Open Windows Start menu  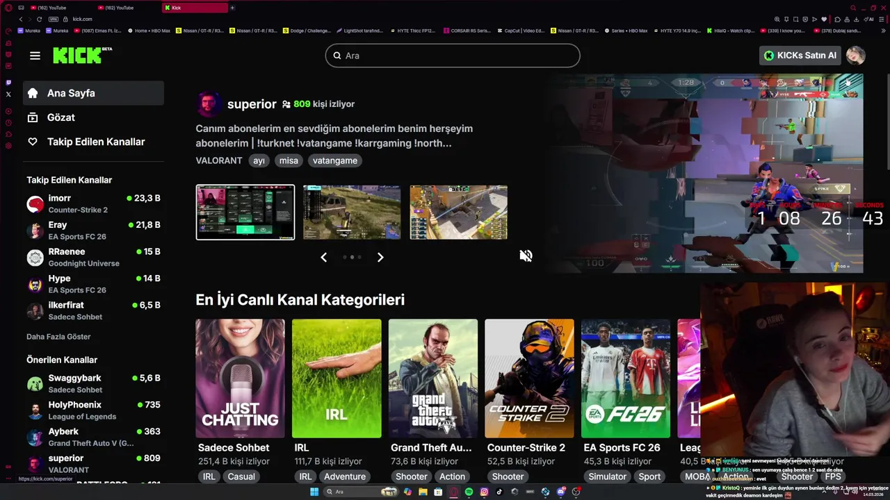point(314,492)
